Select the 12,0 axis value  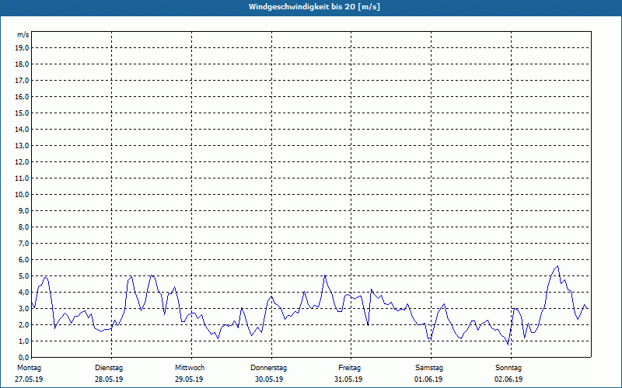(22, 162)
